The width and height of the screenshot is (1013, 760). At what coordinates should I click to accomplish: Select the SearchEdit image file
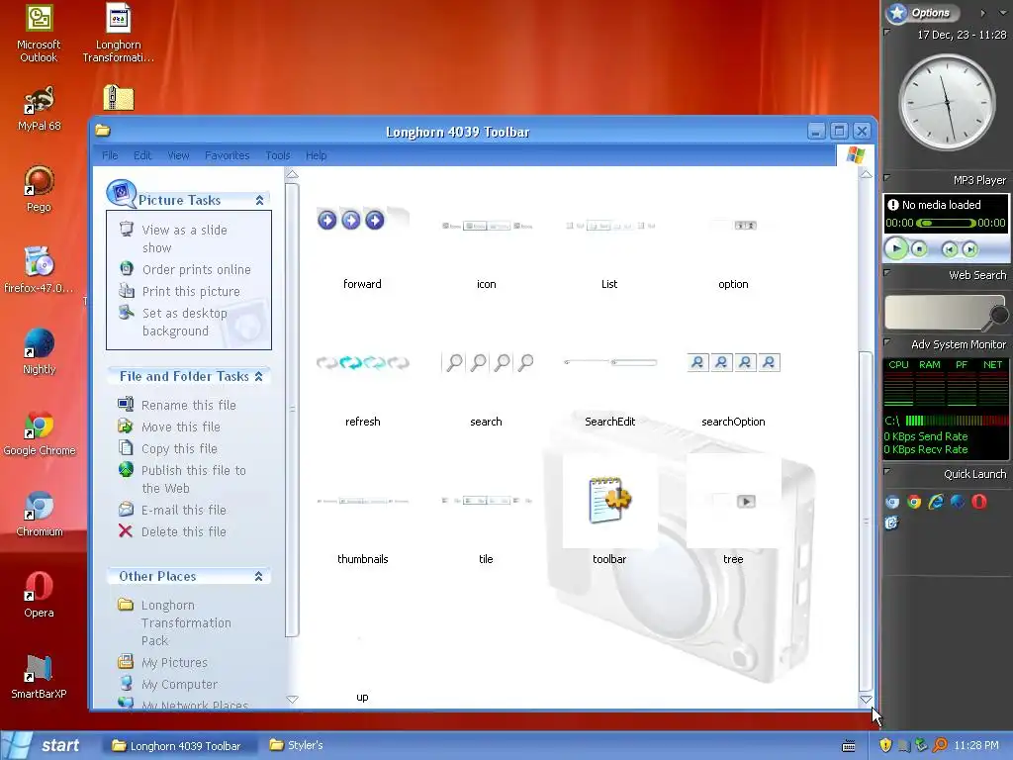pyautogui.click(x=609, y=362)
